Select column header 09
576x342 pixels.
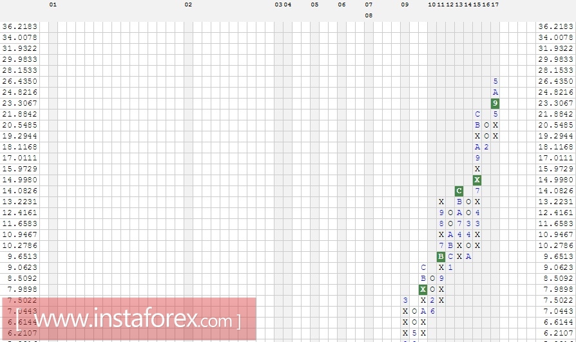coord(405,5)
